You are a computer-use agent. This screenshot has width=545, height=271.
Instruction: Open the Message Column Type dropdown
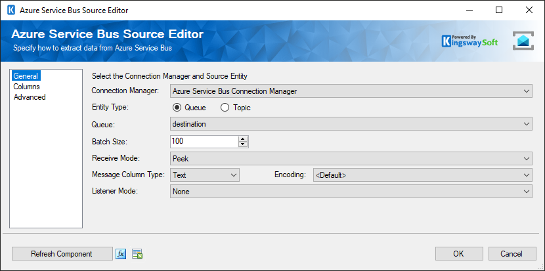tap(205, 175)
